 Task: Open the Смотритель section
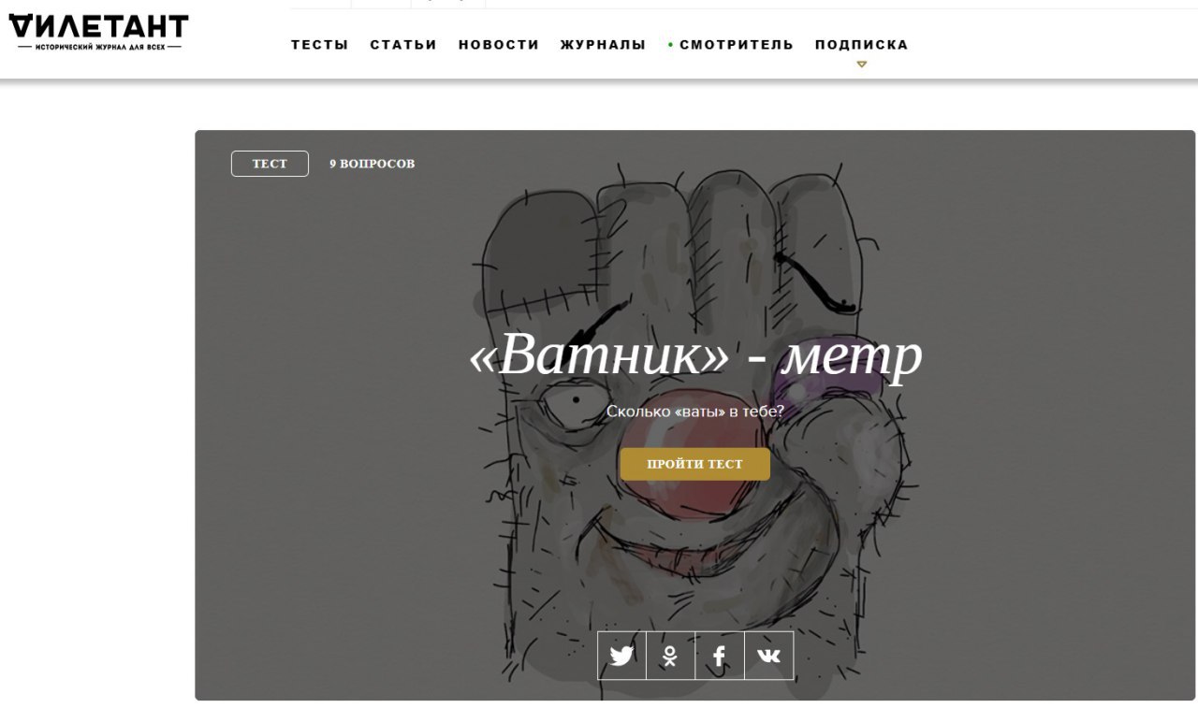(x=737, y=45)
